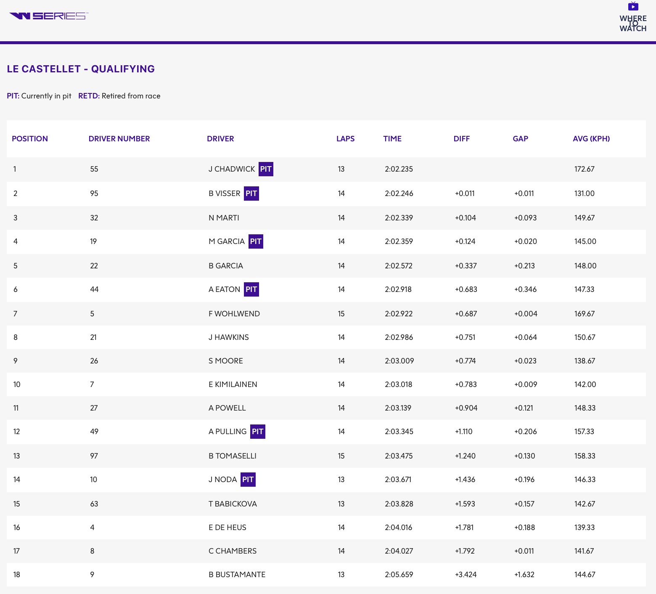Click PIT badge next to M Garcia

coord(256,241)
